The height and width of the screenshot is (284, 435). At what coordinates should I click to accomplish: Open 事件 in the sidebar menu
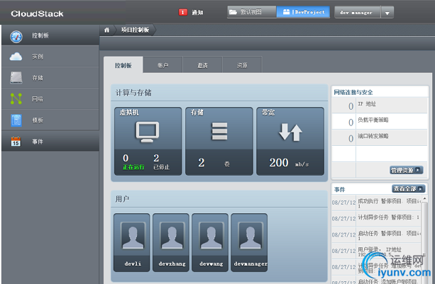(x=50, y=142)
